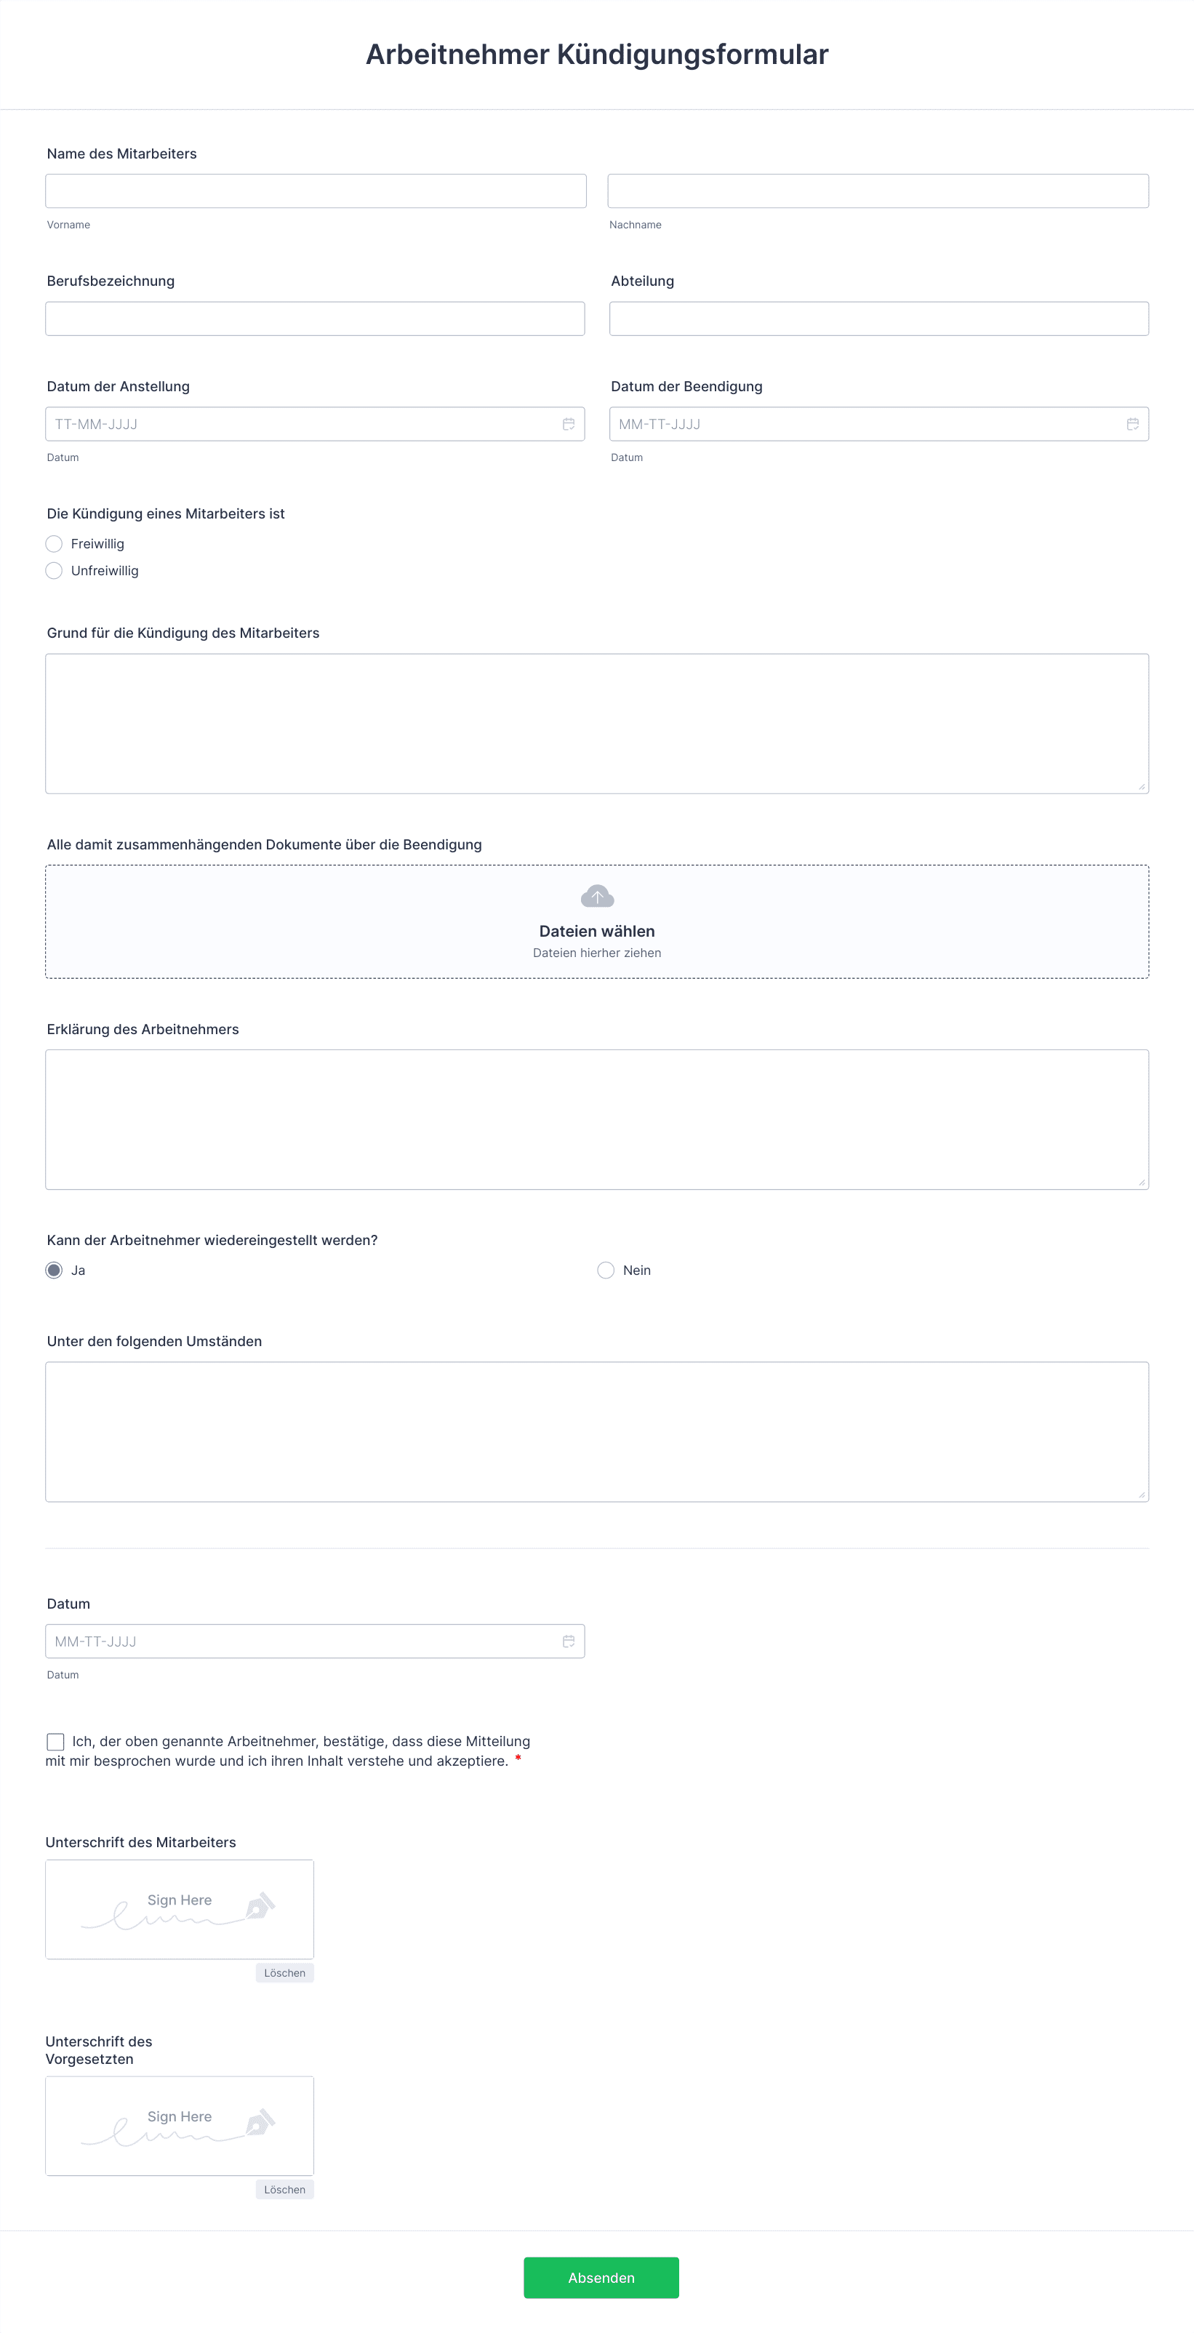Click the Berufsbezeichnung text field
Image resolution: width=1194 pixels, height=2333 pixels.
[315, 319]
